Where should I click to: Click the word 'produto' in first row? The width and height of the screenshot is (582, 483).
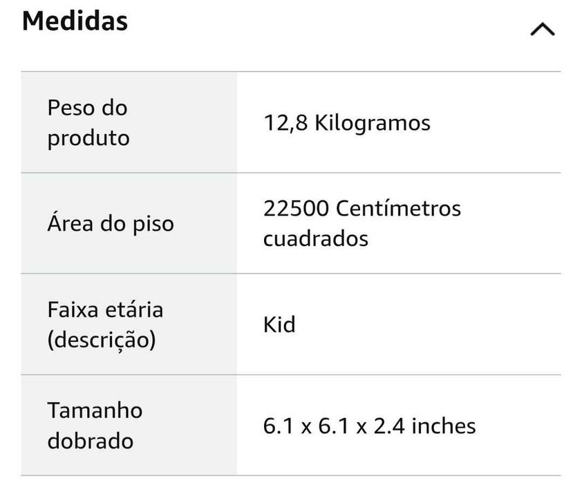pos(88,138)
